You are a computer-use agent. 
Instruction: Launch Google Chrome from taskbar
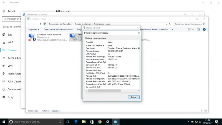pyautogui.click(x=100, y=122)
